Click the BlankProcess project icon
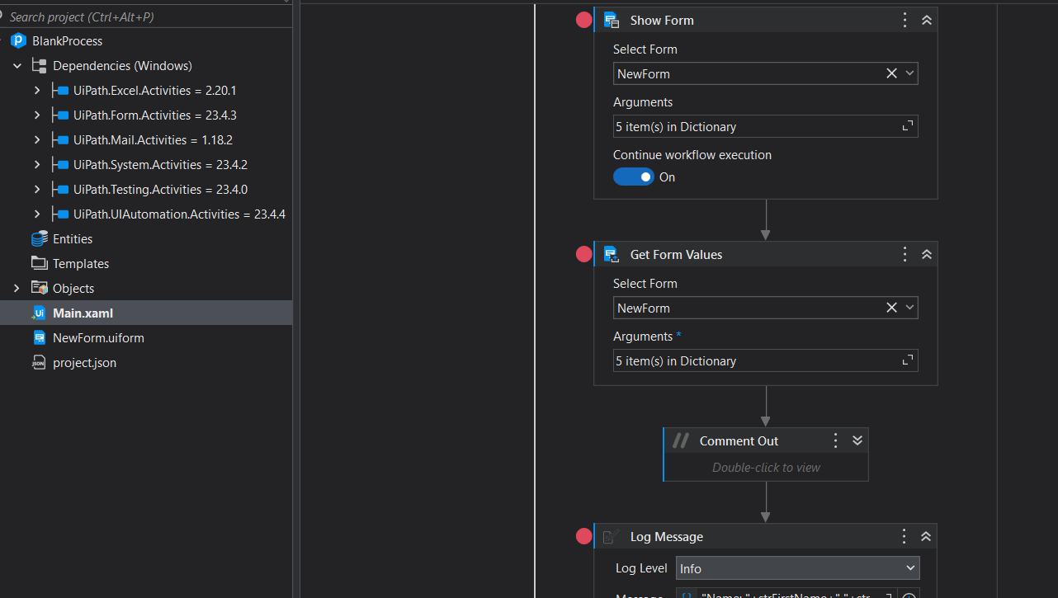Viewport: 1058px width, 598px height. (x=19, y=41)
